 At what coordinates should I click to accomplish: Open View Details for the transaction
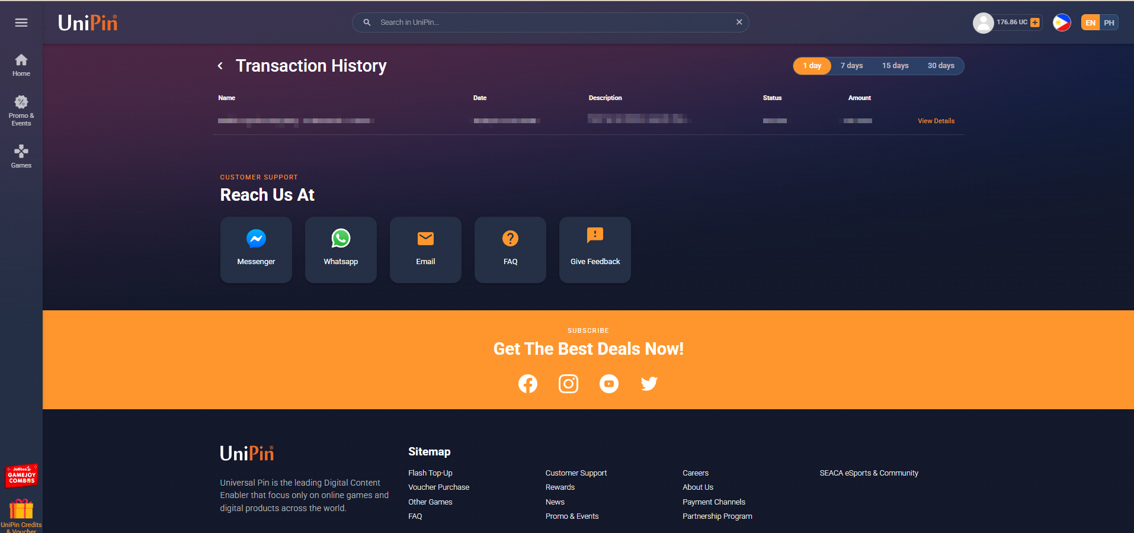pyautogui.click(x=936, y=121)
